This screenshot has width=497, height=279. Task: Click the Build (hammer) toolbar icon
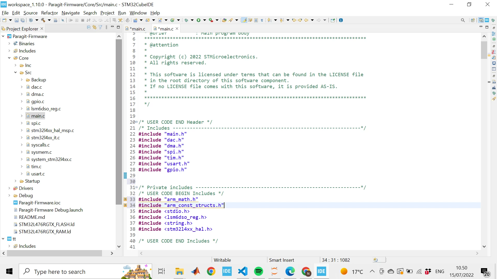pyautogui.click(x=43, y=20)
